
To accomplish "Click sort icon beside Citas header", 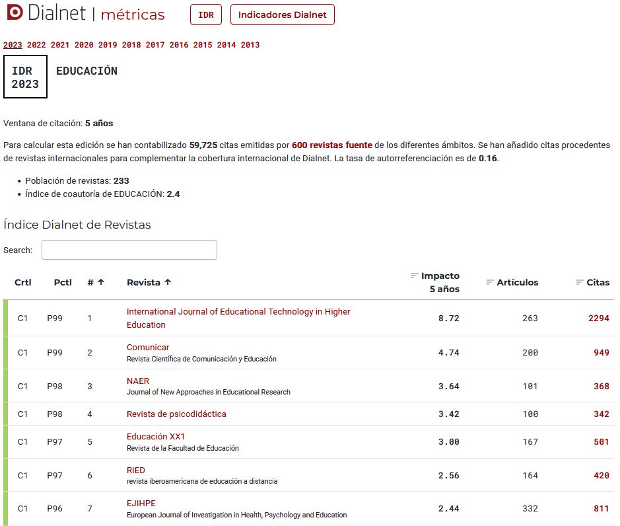I will (580, 282).
